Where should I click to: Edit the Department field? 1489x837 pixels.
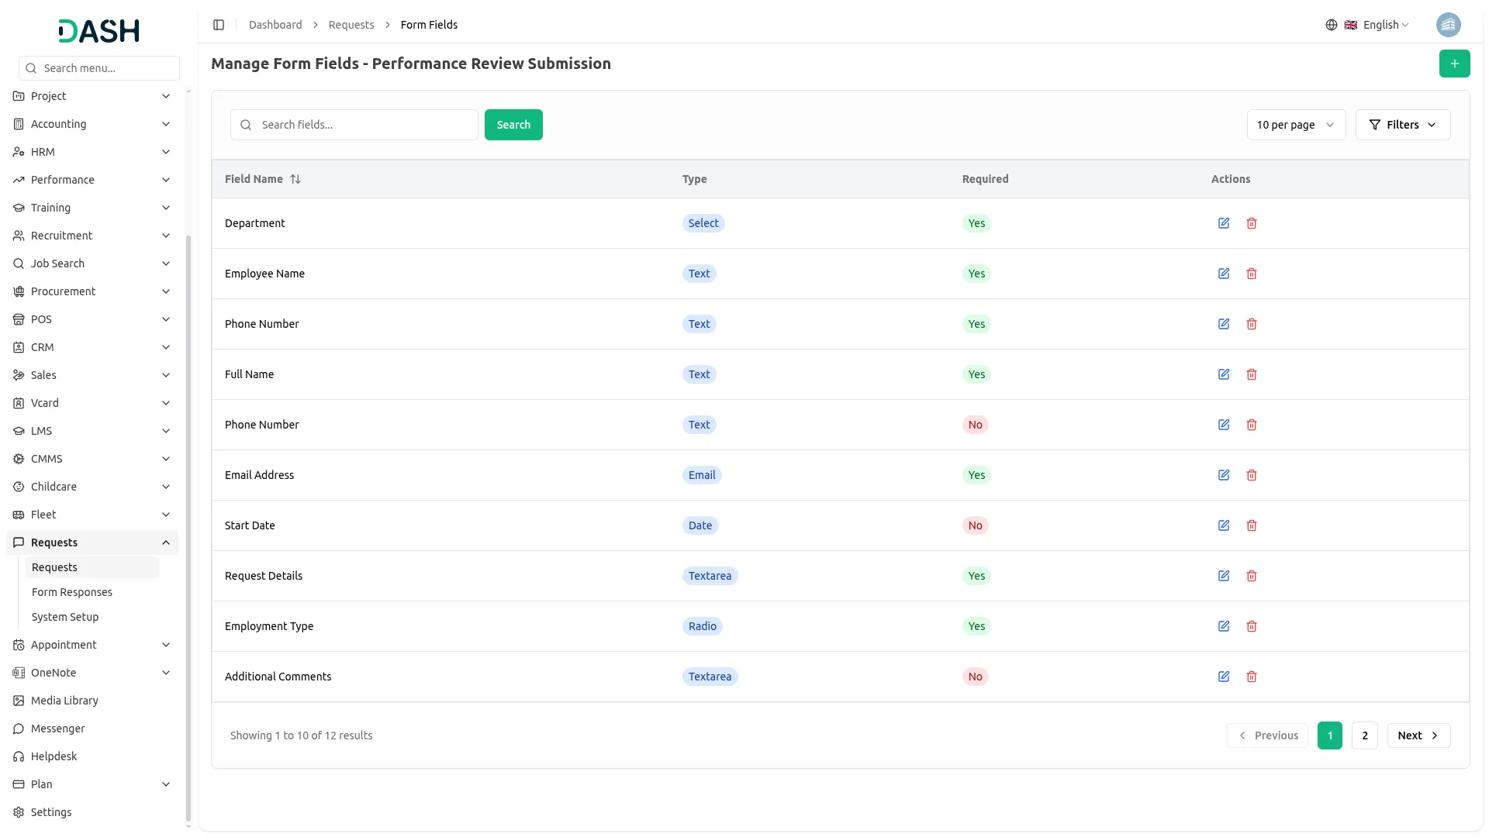[x=1224, y=223]
